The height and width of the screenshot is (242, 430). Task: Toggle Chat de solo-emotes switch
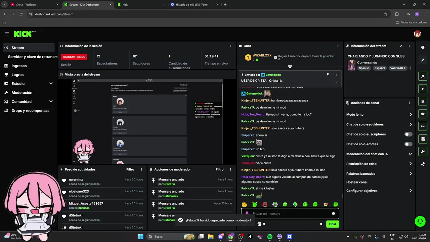[x=408, y=144]
